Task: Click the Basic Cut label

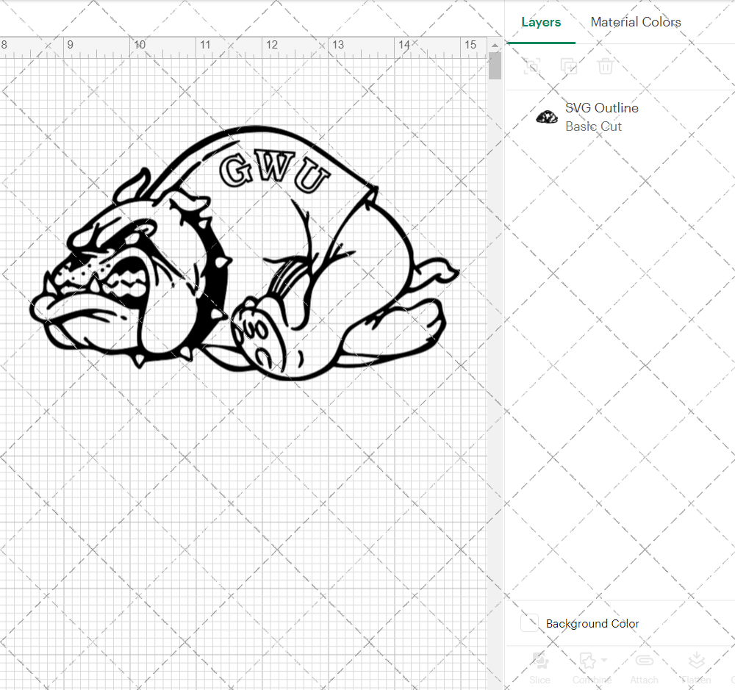Action: (593, 126)
